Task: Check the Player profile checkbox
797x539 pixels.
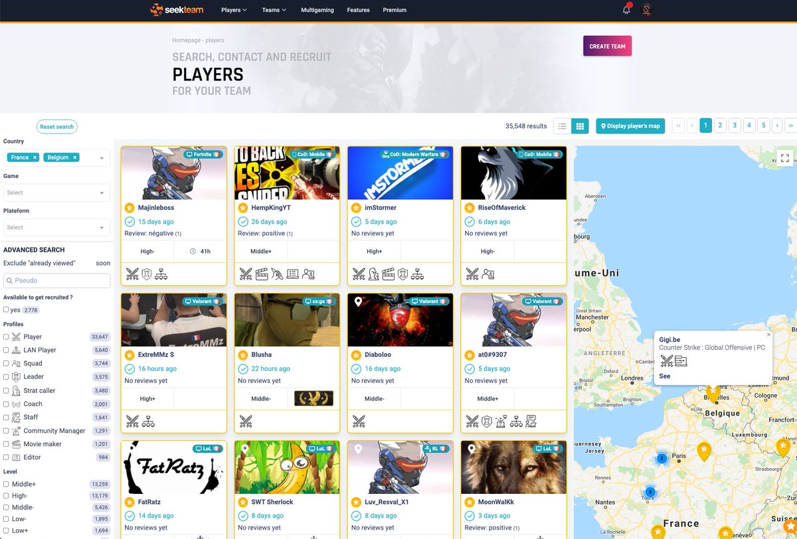Action: [6, 337]
